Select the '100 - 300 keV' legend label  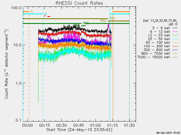pyautogui.click(x=157, y=46)
